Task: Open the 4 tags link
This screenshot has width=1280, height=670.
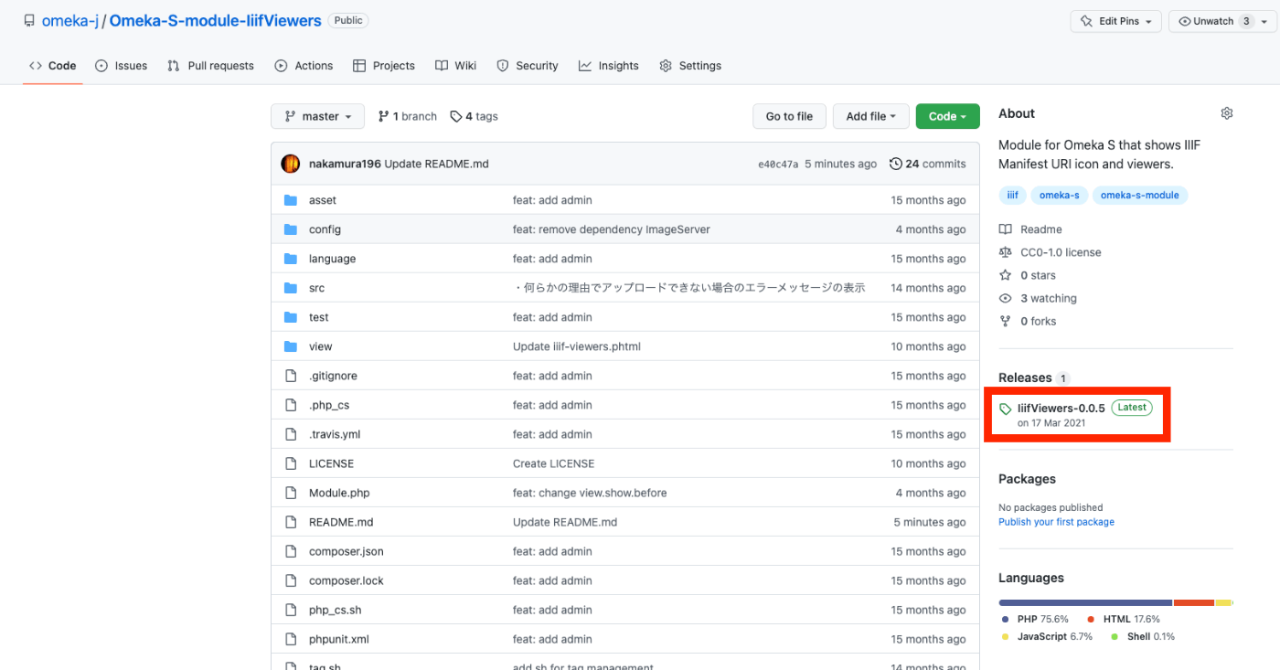Action: point(474,116)
